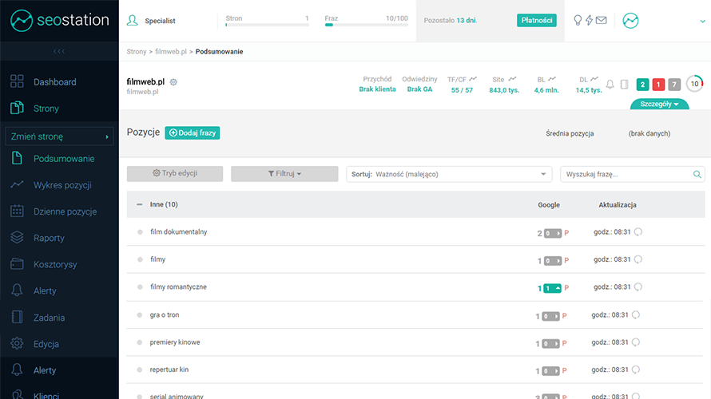Image resolution: width=711 pixels, height=399 pixels.
Task: Click the refresh icon for filmy row
Action: [x=638, y=259]
